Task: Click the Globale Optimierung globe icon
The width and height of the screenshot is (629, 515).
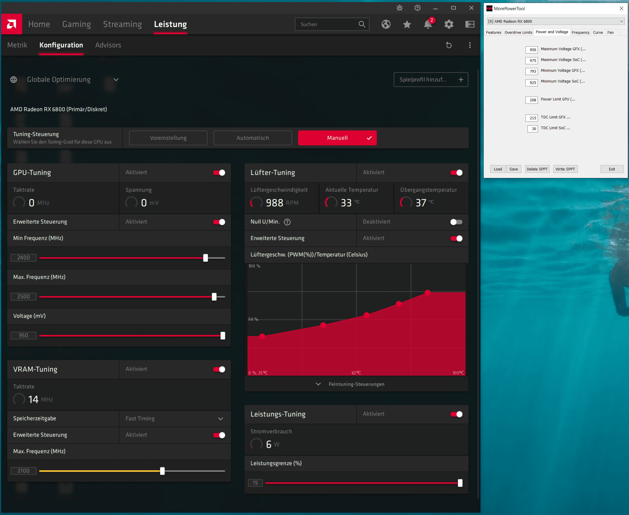Action: click(13, 80)
